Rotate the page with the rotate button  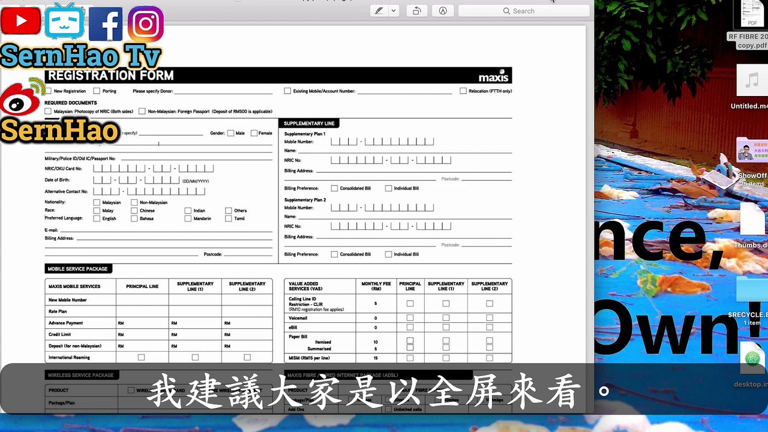coord(417,11)
